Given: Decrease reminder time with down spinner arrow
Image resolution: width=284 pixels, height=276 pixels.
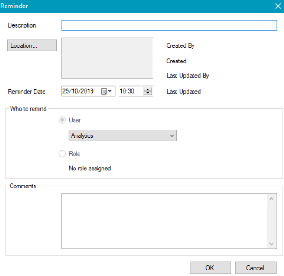Looking at the screenshot, I should point(148,94).
